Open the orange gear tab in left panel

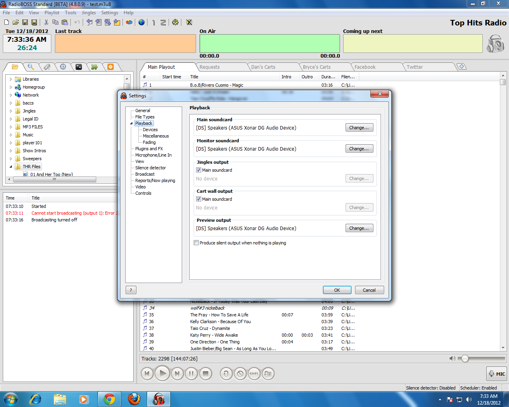point(111,67)
